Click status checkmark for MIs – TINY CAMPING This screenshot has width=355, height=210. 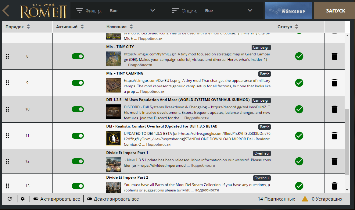(299, 83)
